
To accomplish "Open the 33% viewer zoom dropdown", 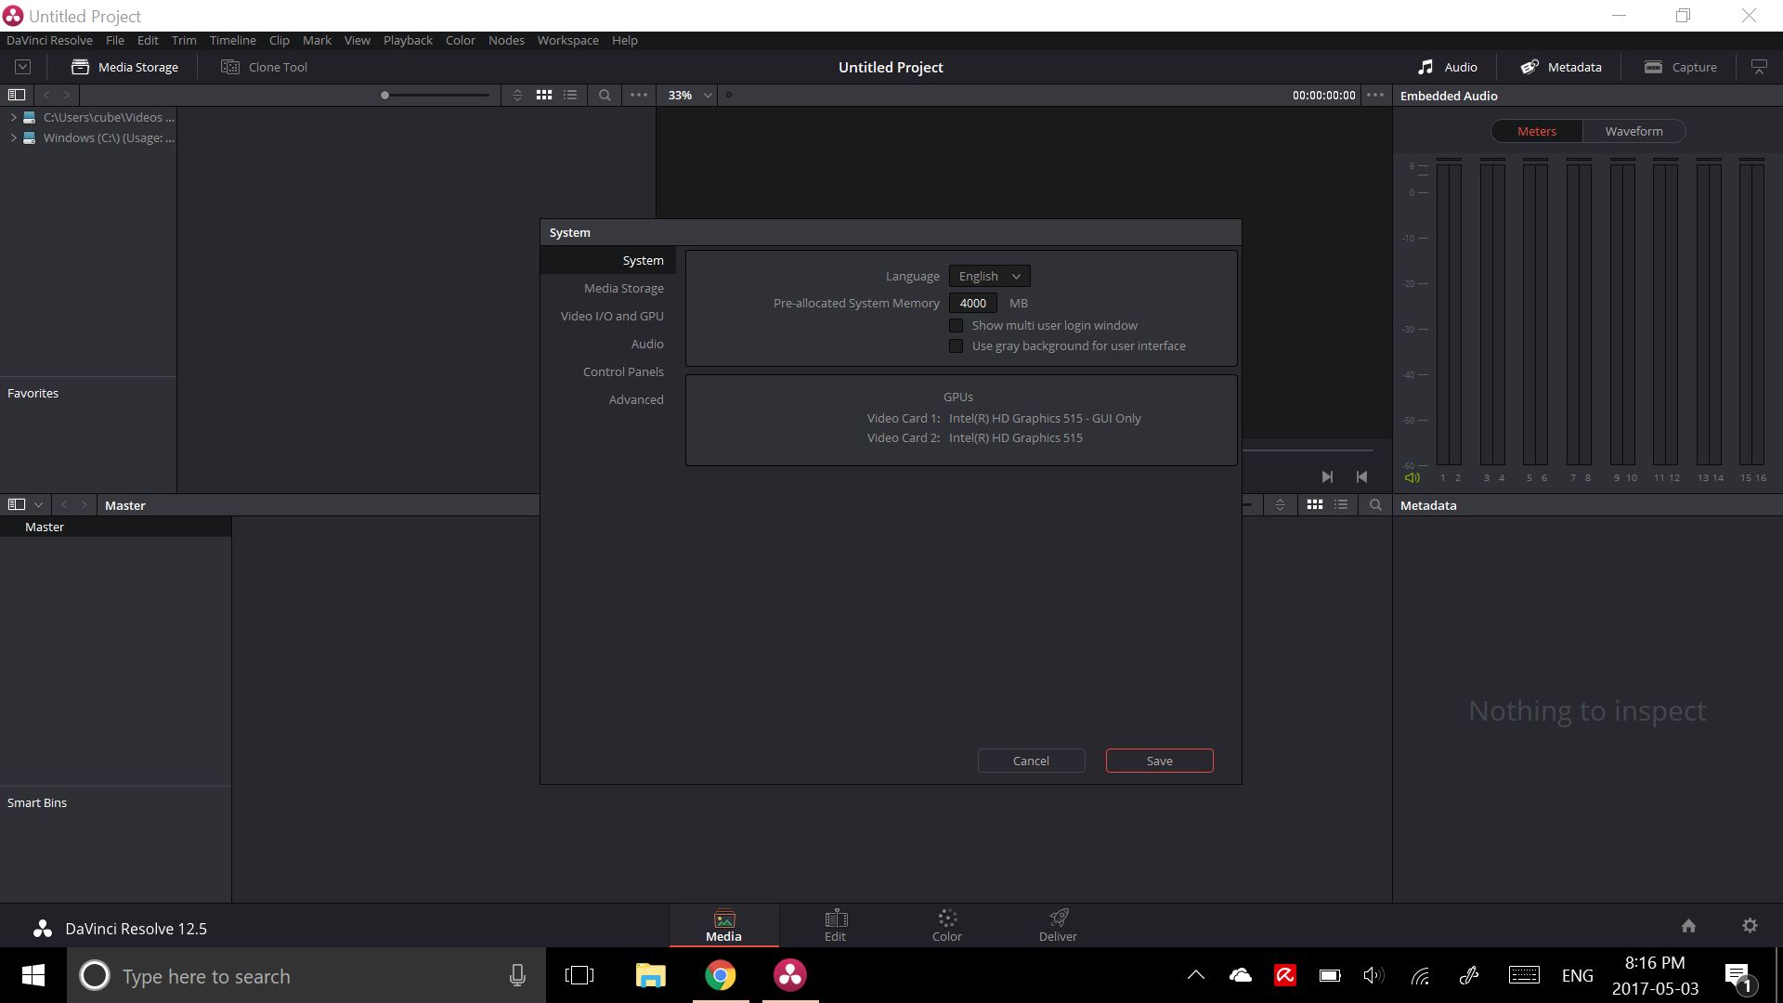I will pyautogui.click(x=689, y=95).
